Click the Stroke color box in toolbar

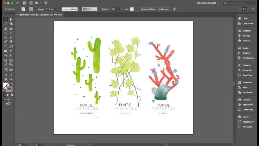coord(10,89)
